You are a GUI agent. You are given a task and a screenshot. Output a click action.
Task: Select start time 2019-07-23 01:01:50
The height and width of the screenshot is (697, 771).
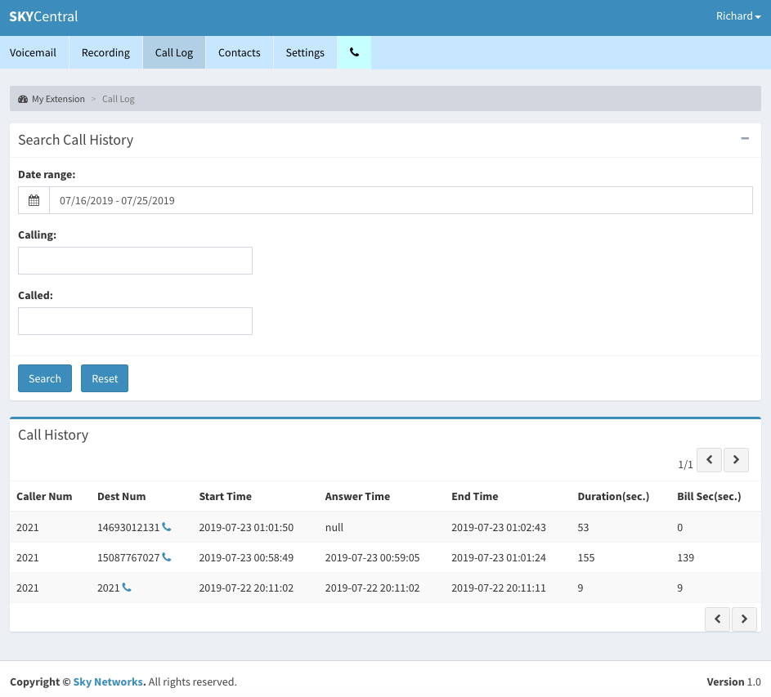click(246, 527)
